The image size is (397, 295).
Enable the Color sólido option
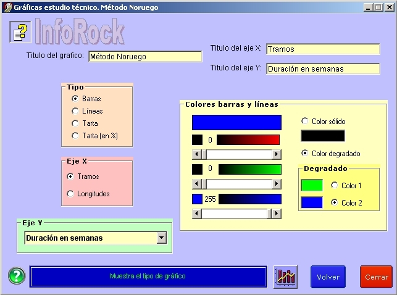[x=304, y=122]
